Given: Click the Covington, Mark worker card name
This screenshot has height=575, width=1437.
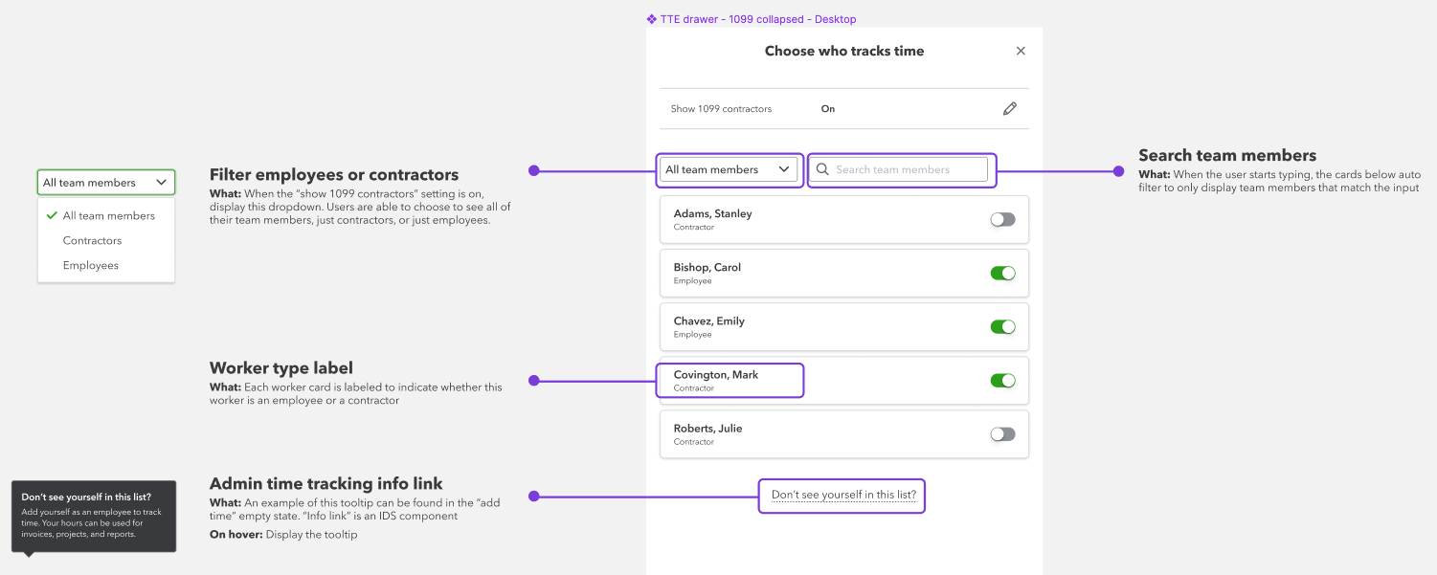Looking at the screenshot, I should (x=716, y=375).
